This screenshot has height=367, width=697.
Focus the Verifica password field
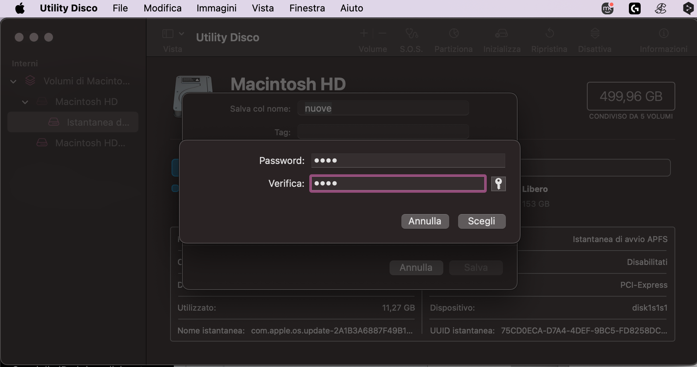click(x=398, y=183)
